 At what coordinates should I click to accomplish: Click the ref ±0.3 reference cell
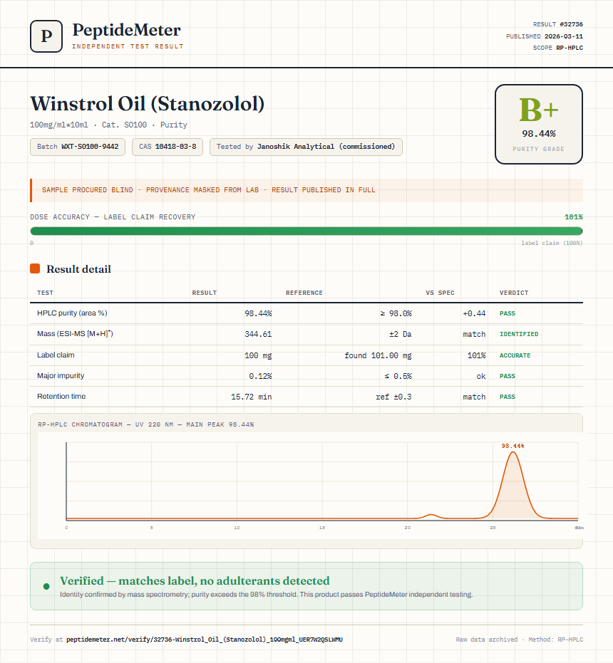[393, 397]
